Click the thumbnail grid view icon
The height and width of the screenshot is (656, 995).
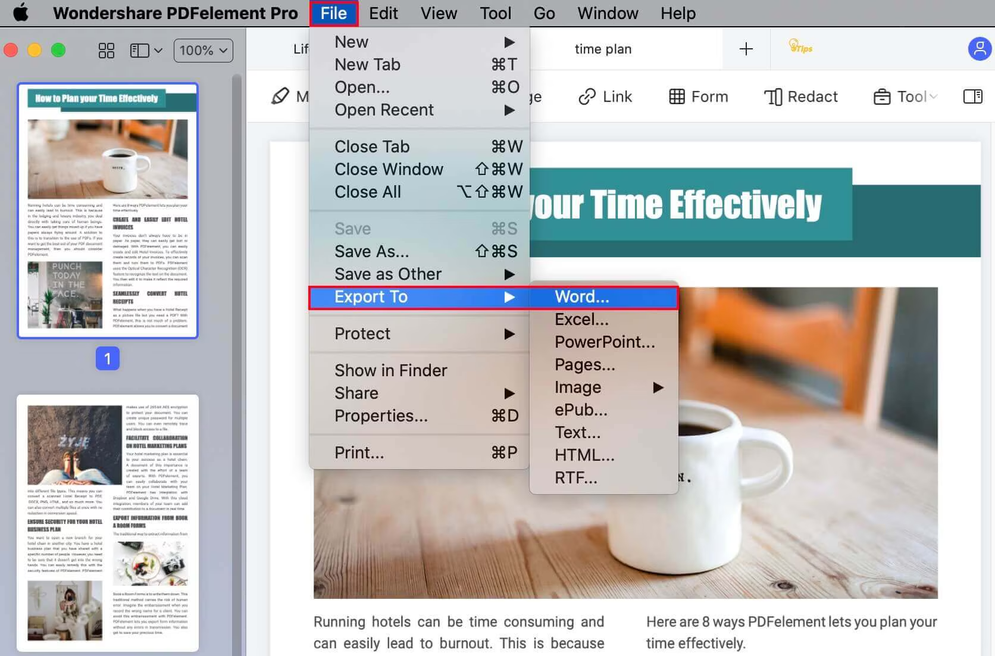tap(106, 51)
